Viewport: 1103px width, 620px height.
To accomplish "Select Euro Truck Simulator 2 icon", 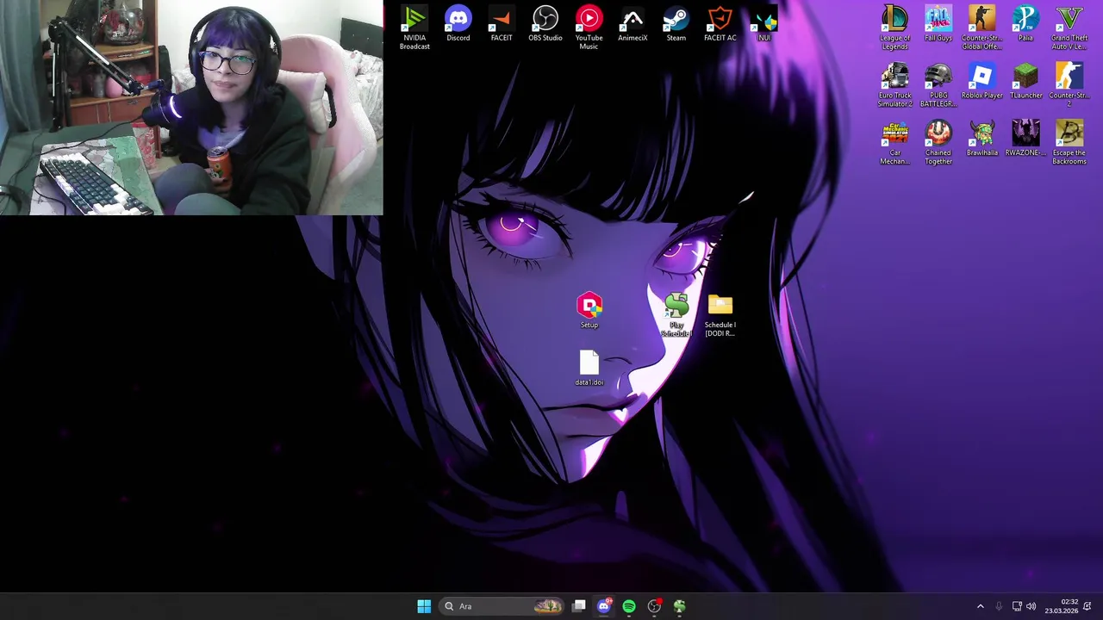I will (x=894, y=85).
